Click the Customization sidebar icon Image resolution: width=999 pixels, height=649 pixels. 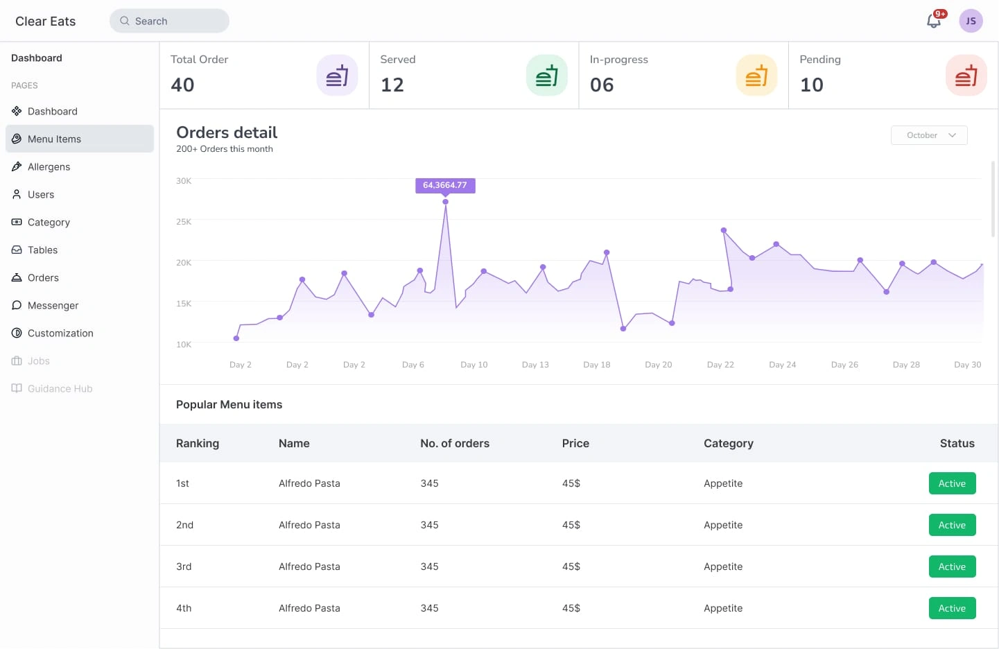tap(17, 333)
